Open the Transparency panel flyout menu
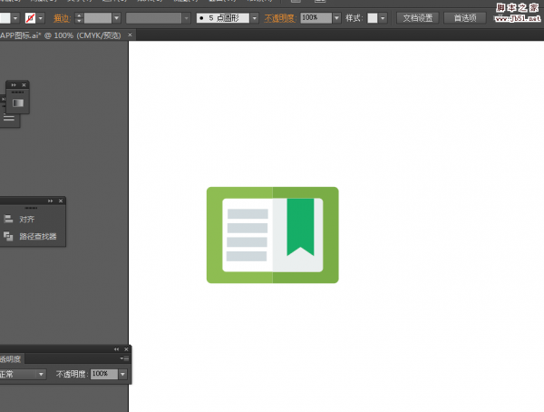 (124, 359)
